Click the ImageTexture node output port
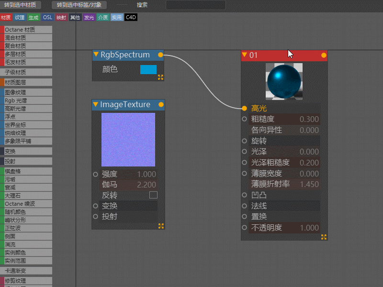 point(161,105)
